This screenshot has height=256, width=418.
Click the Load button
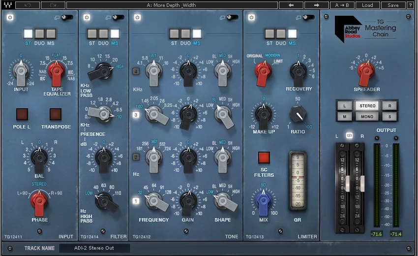(367, 5)
